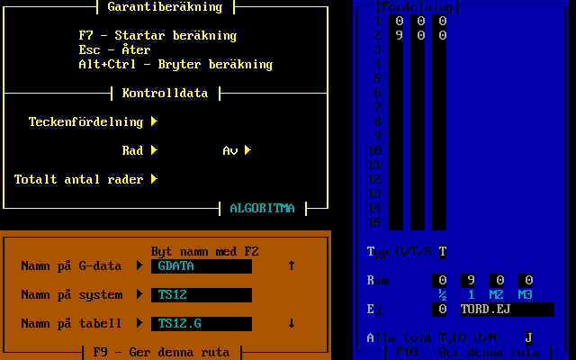
Task: Select the TS12 system name field
Action: click(202, 295)
